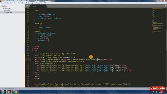Open the Goto menu
Image resolution: width=167 pixels, height=94 pixels.
tap(23, 3)
